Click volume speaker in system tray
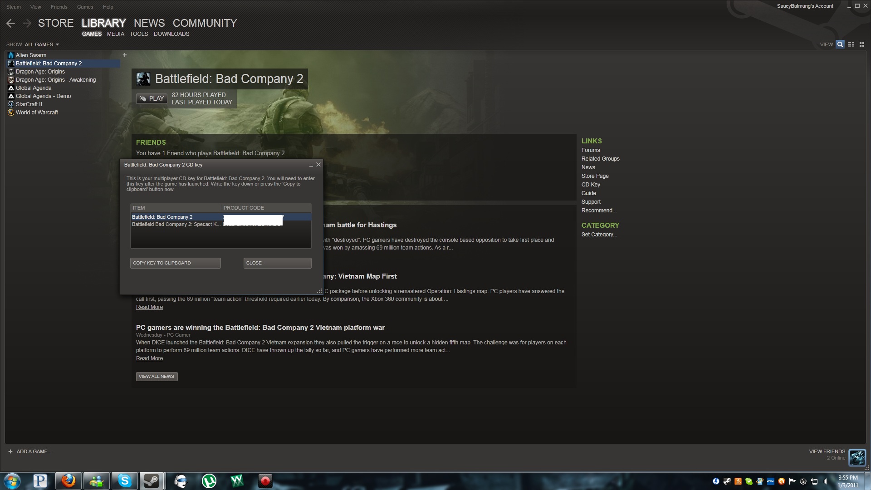Screen dimensions: 871x490 825,481
